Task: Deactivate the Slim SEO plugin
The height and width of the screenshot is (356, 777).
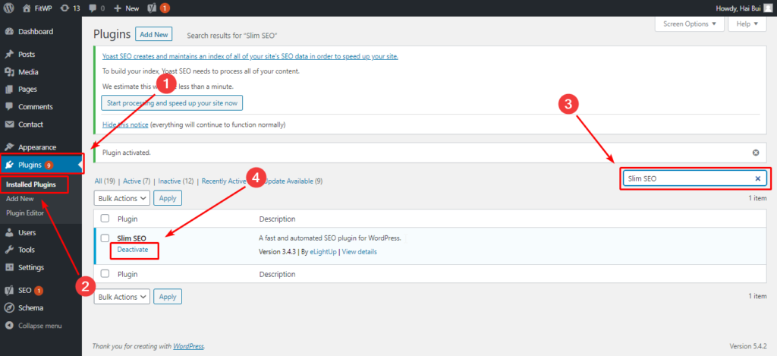Action: point(133,250)
